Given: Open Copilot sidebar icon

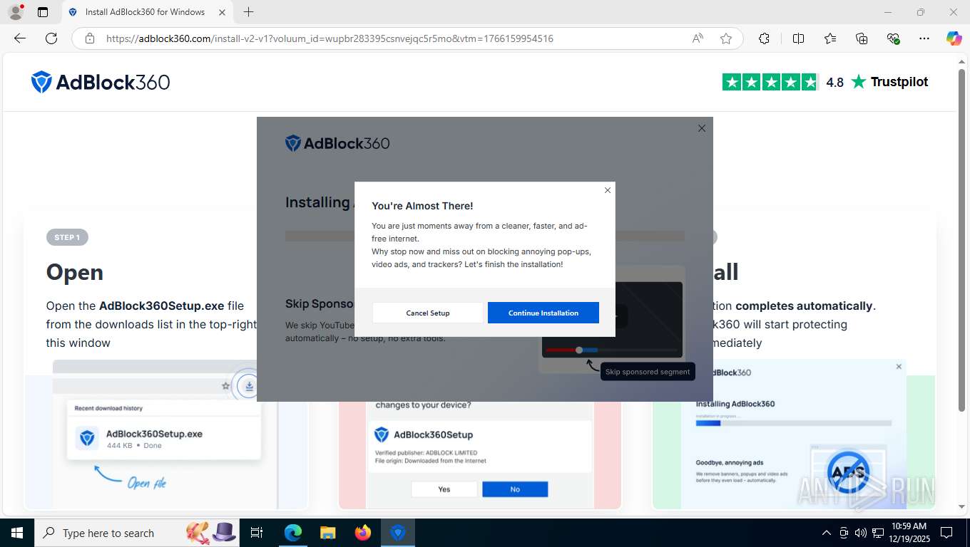Looking at the screenshot, I should (954, 38).
